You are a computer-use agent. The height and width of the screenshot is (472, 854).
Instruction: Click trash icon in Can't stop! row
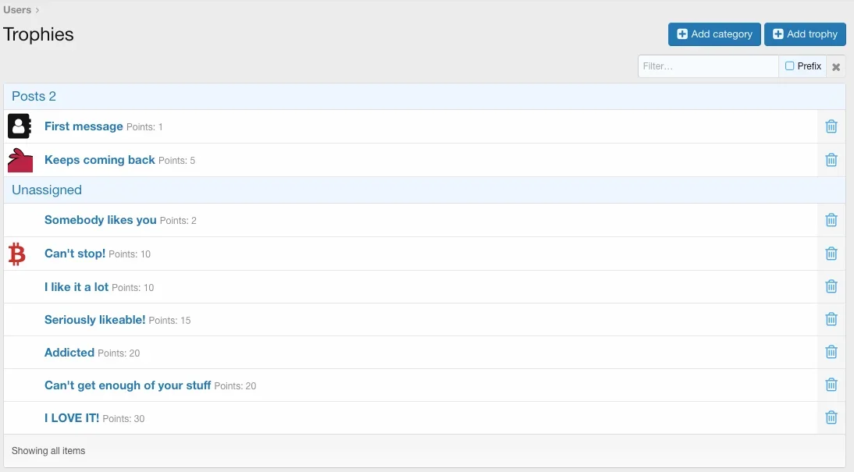pyautogui.click(x=831, y=254)
